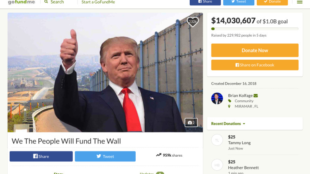This screenshot has width=310, height=174.
Task: Click the Tweet button below the title
Action: [x=105, y=156]
